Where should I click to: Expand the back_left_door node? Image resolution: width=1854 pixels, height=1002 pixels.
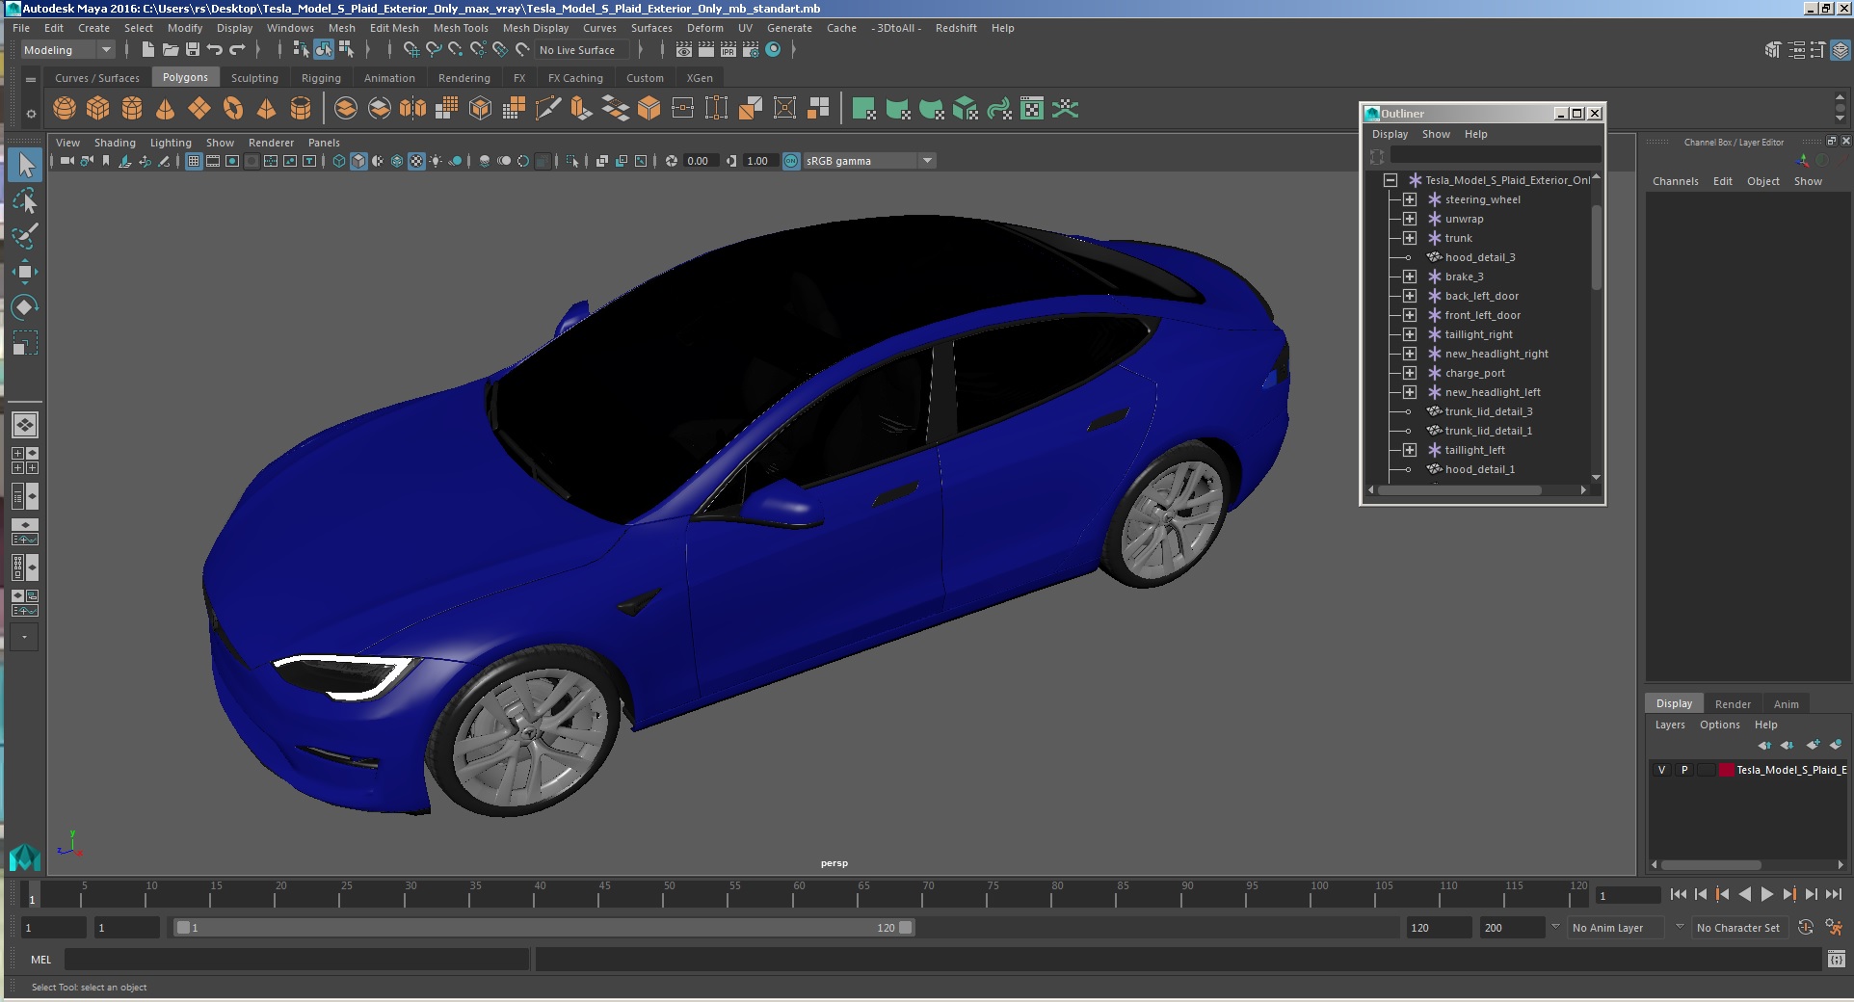point(1410,296)
